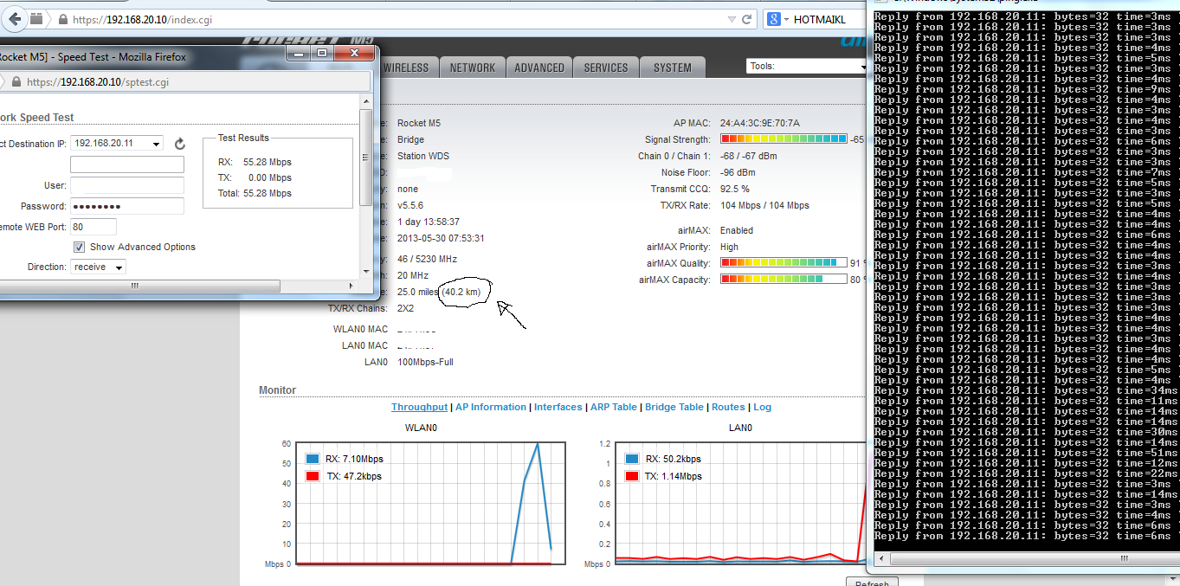Image resolution: width=1180 pixels, height=586 pixels.
Task: Open the Tools dropdown menu
Action: click(x=807, y=66)
